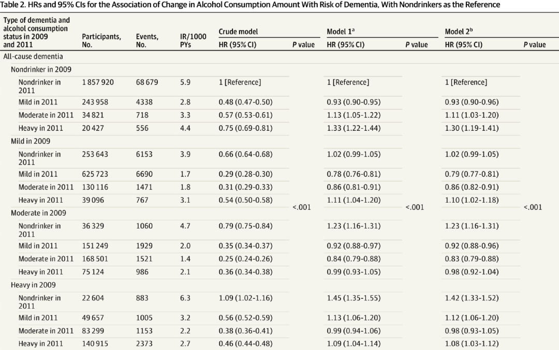Select the crude HR value 0.29 (0.28-0.30)
559x350 pixels.
(x=245, y=174)
